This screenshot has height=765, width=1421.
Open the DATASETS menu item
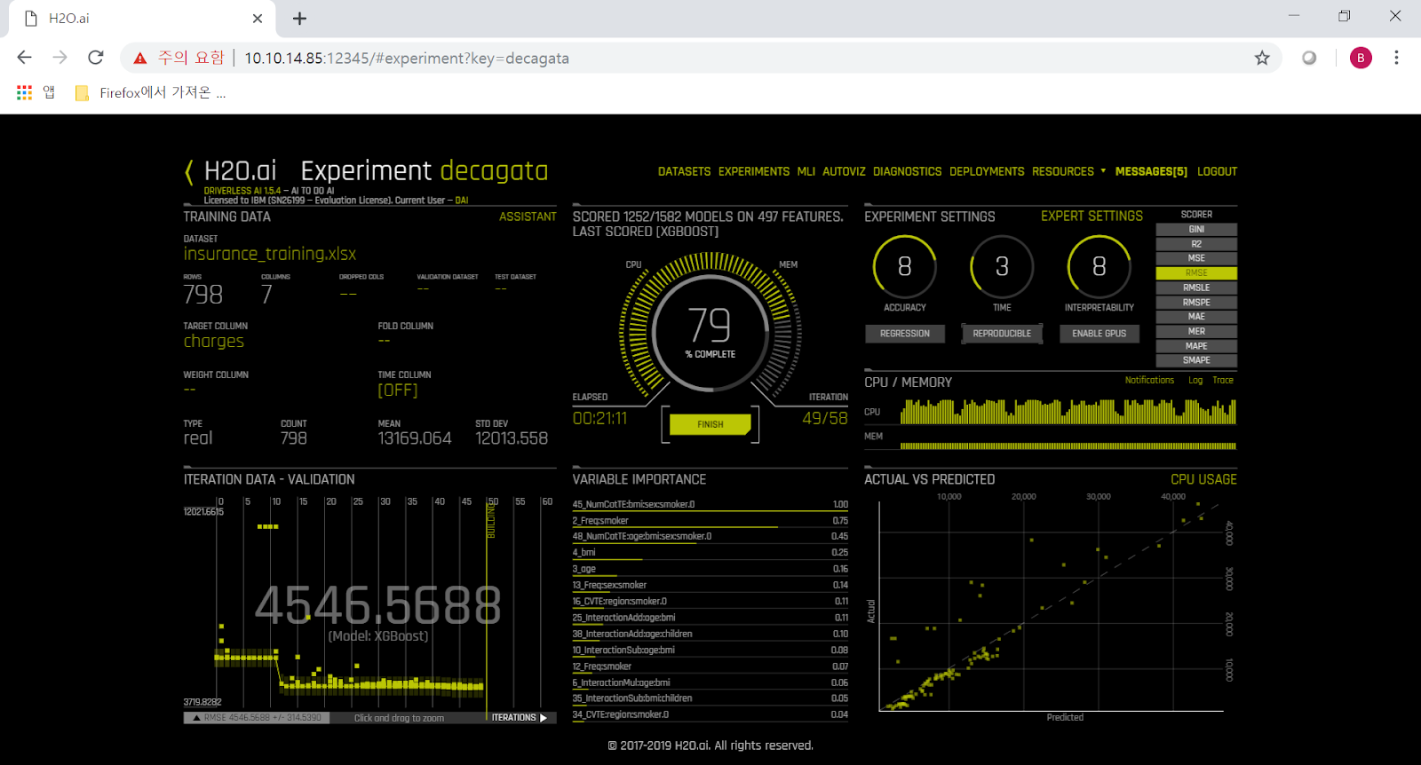[684, 171]
